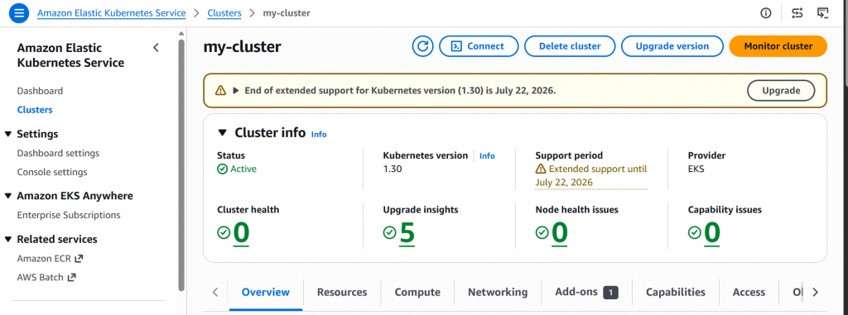
Task: Open Amazon Elastic Kubernetes Service breadcrumb link
Action: [112, 13]
